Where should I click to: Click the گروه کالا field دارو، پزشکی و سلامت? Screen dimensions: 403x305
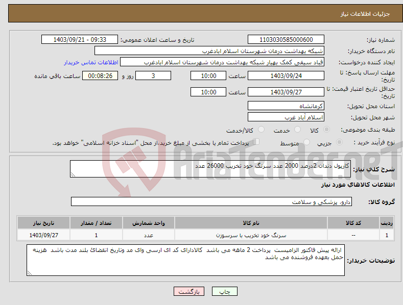[211, 201]
